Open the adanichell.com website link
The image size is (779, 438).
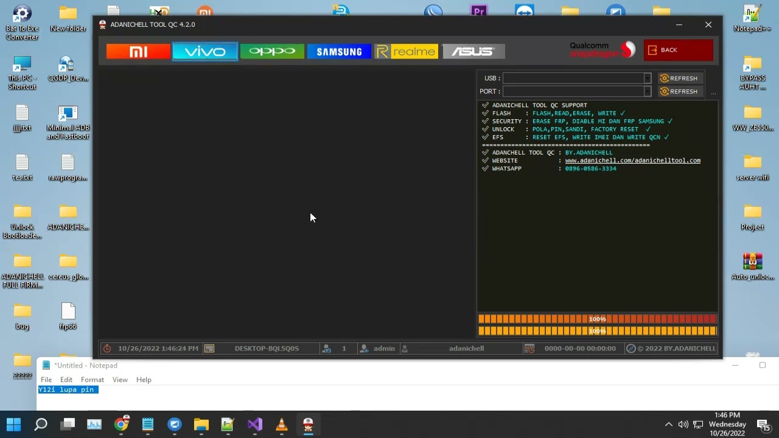coord(632,161)
